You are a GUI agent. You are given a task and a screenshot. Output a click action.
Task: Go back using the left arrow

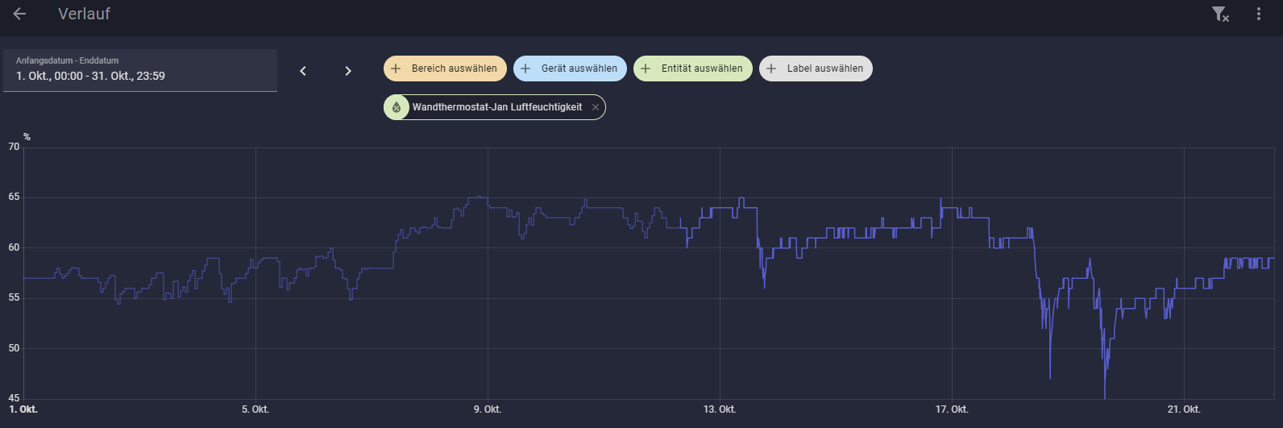[x=20, y=14]
